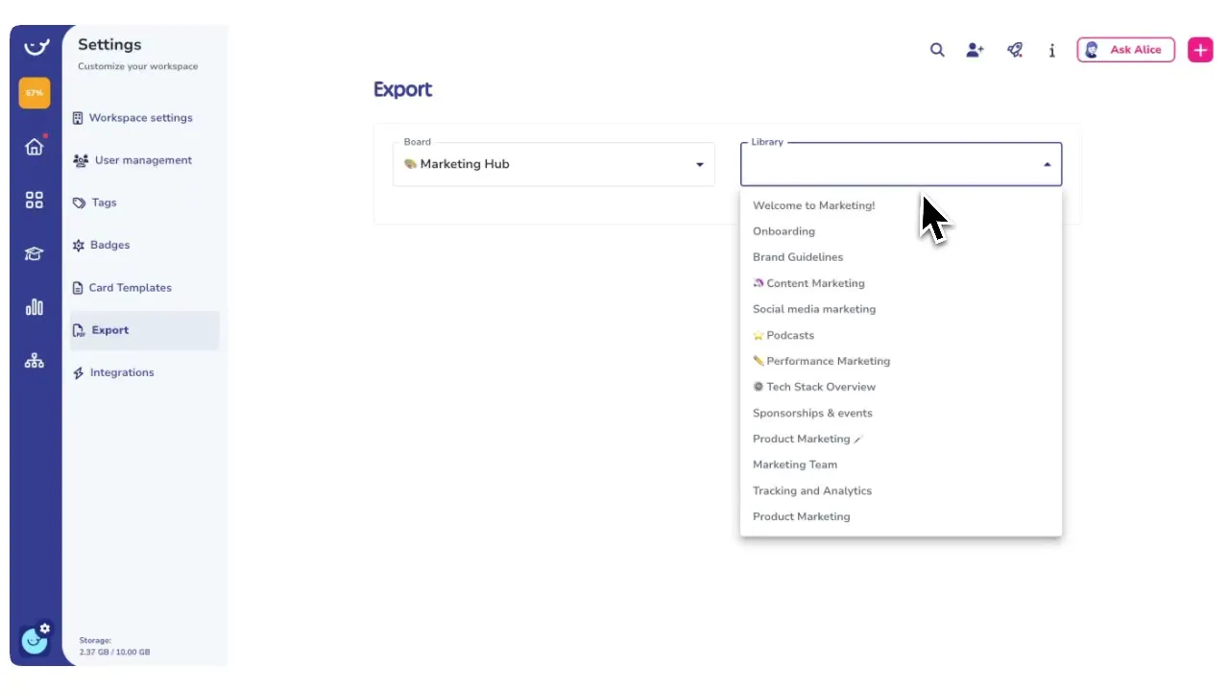Click the pink plus add button
The height and width of the screenshot is (691, 1229).
point(1200,50)
